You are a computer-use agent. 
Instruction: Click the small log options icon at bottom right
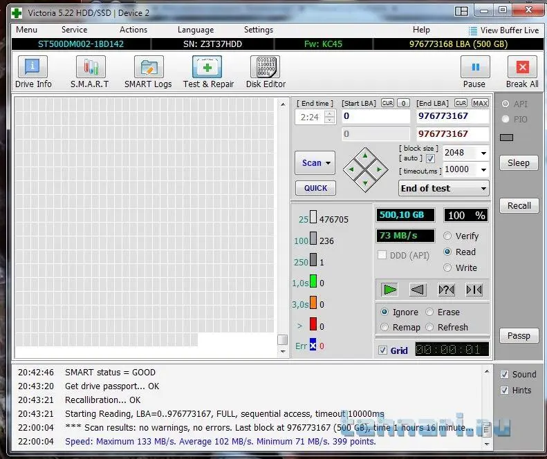(487, 430)
